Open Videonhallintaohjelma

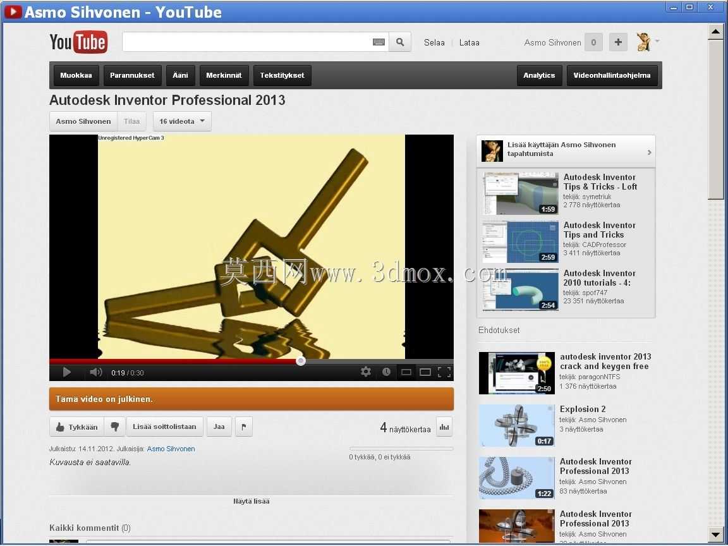(x=612, y=75)
